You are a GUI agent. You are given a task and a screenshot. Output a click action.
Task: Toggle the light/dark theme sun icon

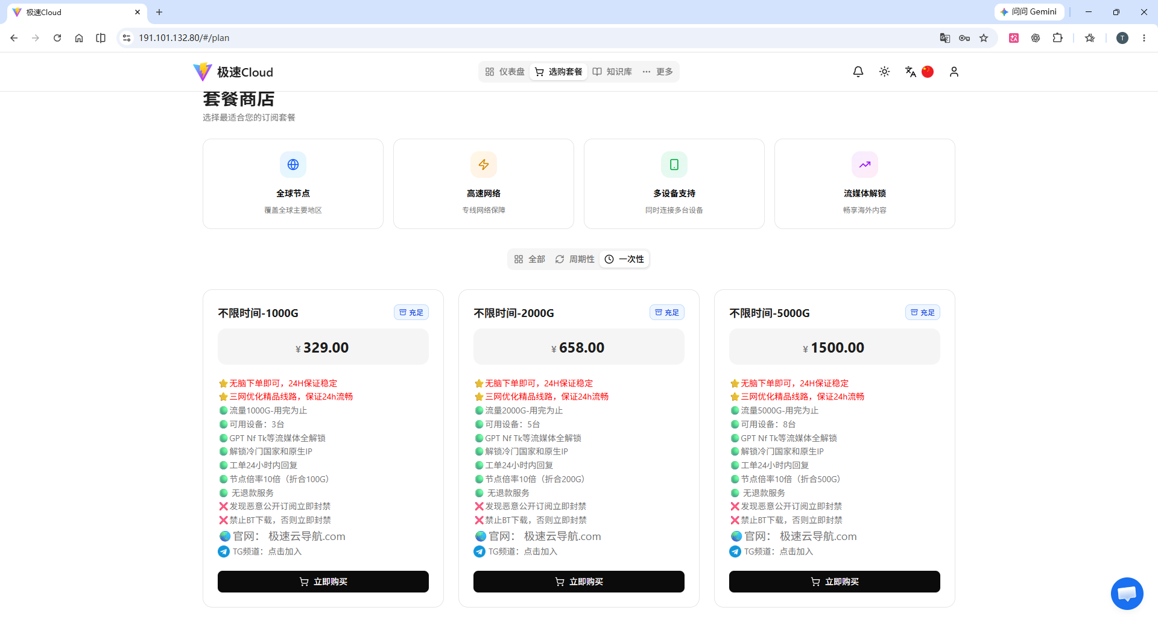[885, 72]
